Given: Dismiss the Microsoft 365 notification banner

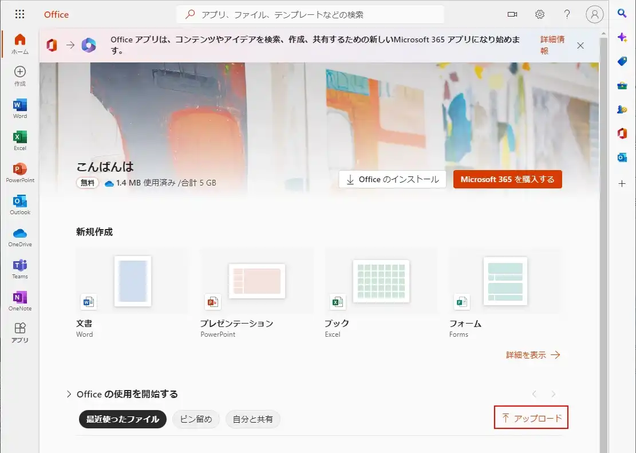Looking at the screenshot, I should [580, 45].
